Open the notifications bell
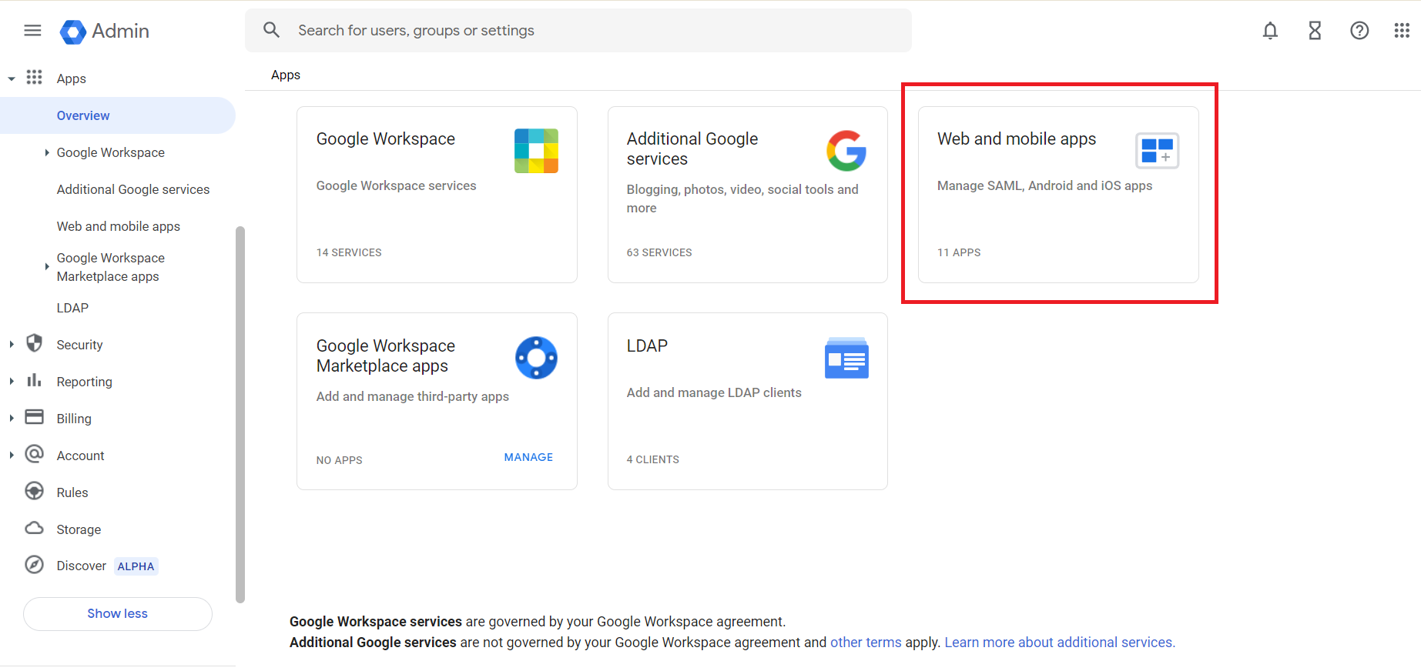Image resolution: width=1421 pixels, height=671 pixels. [1270, 31]
